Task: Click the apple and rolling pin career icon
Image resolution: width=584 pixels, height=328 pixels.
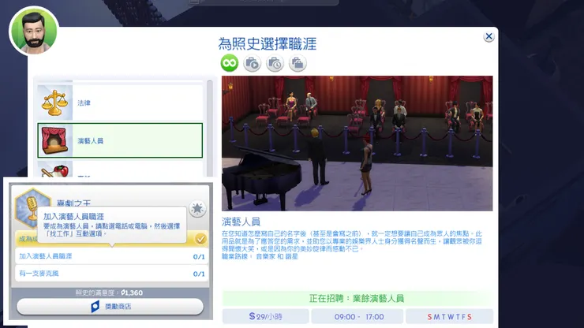Action: (54, 170)
